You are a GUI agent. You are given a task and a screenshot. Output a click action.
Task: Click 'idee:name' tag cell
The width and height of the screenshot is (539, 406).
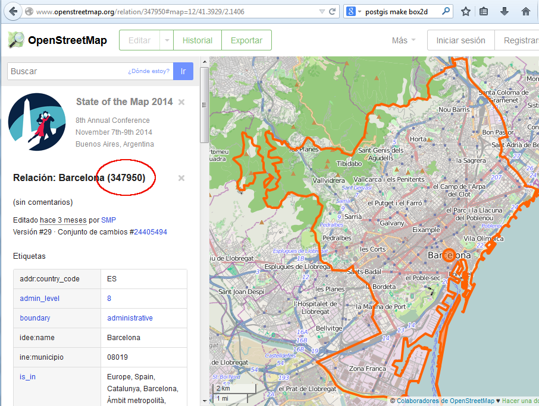[57, 338]
